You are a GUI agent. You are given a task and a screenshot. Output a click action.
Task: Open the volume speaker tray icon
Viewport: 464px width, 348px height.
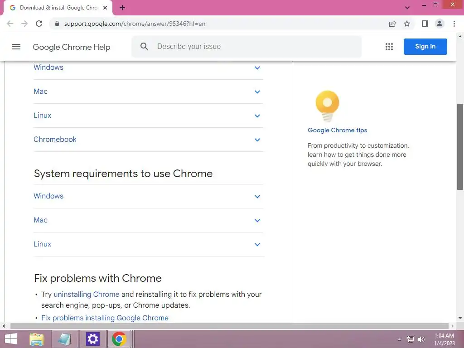[421, 339]
